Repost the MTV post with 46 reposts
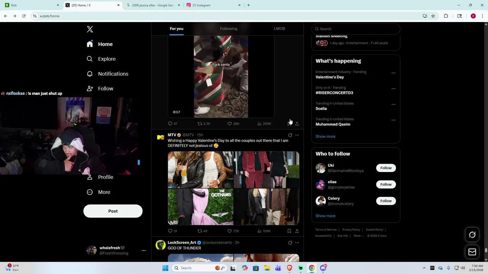Image resolution: width=488 pixels, height=274 pixels. coord(202,231)
